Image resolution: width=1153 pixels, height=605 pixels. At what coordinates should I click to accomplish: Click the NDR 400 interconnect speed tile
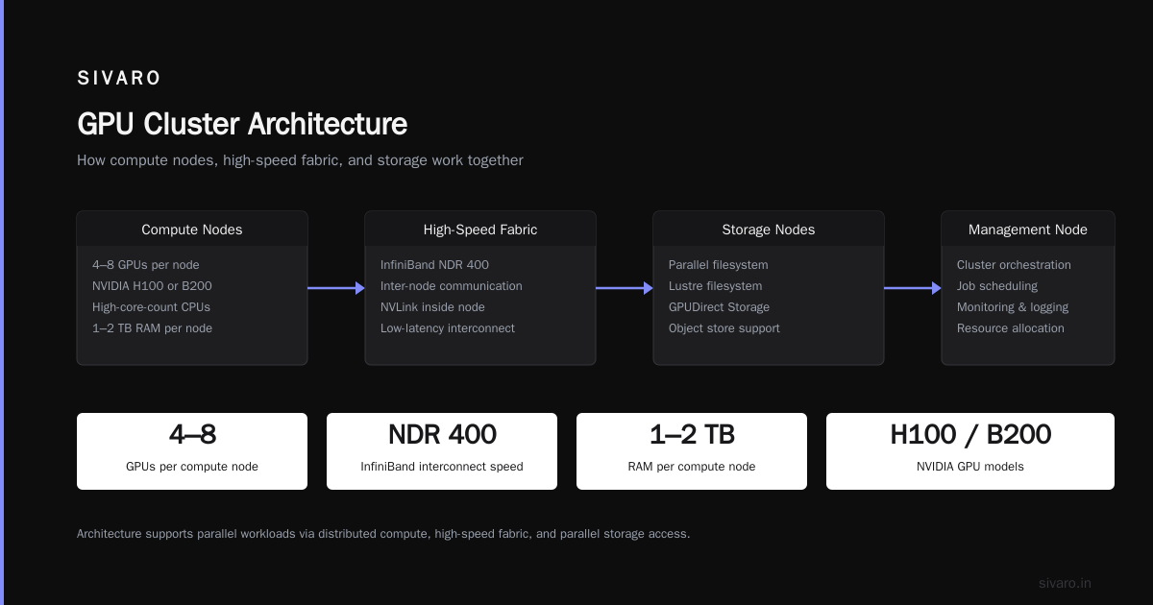442,451
